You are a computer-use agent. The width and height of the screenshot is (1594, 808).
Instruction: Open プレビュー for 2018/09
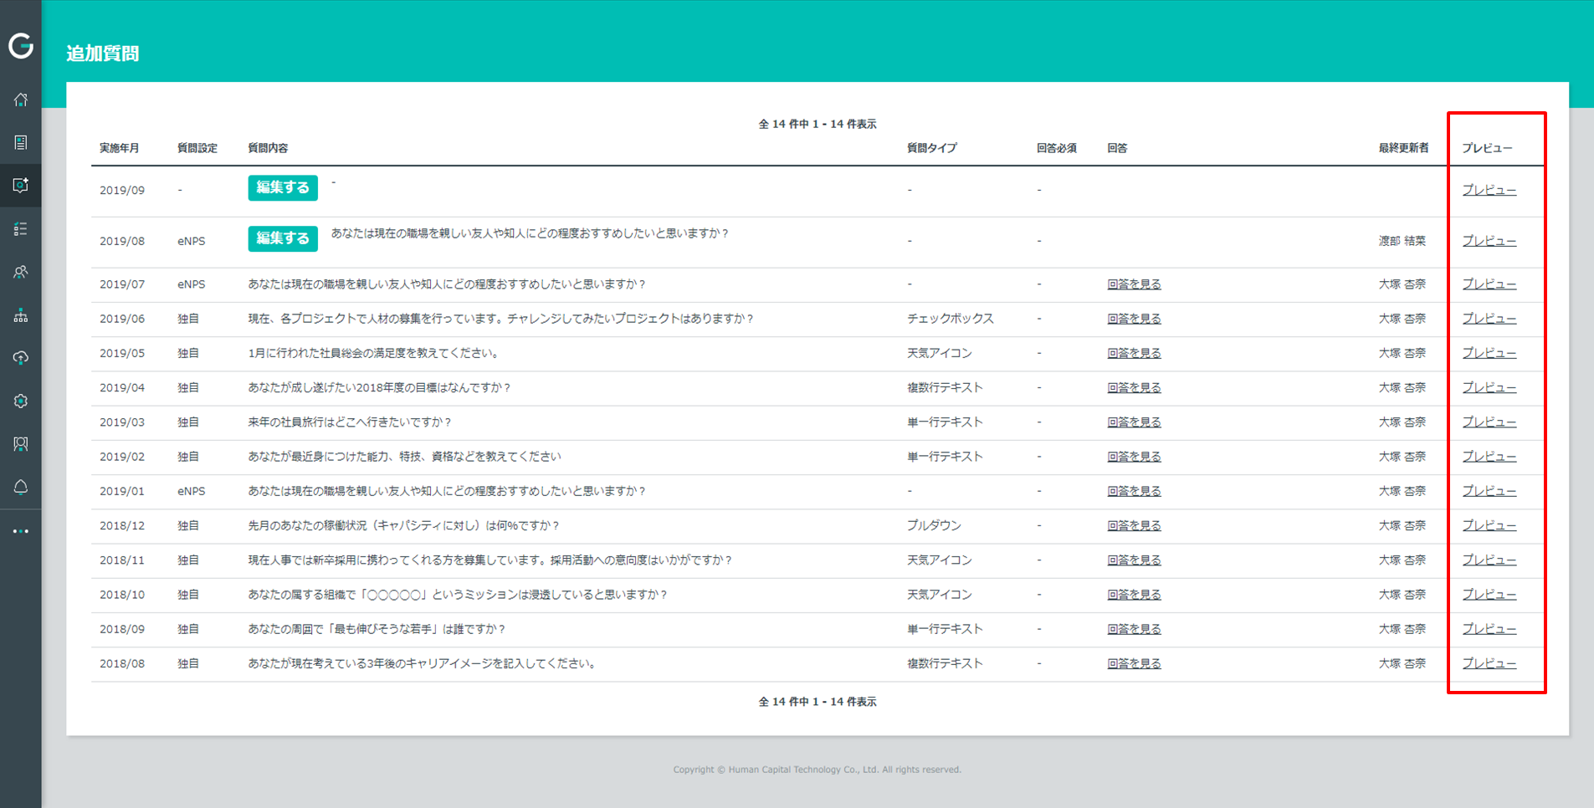[1489, 629]
